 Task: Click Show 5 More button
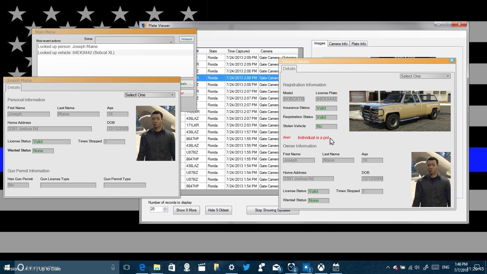coord(186,210)
